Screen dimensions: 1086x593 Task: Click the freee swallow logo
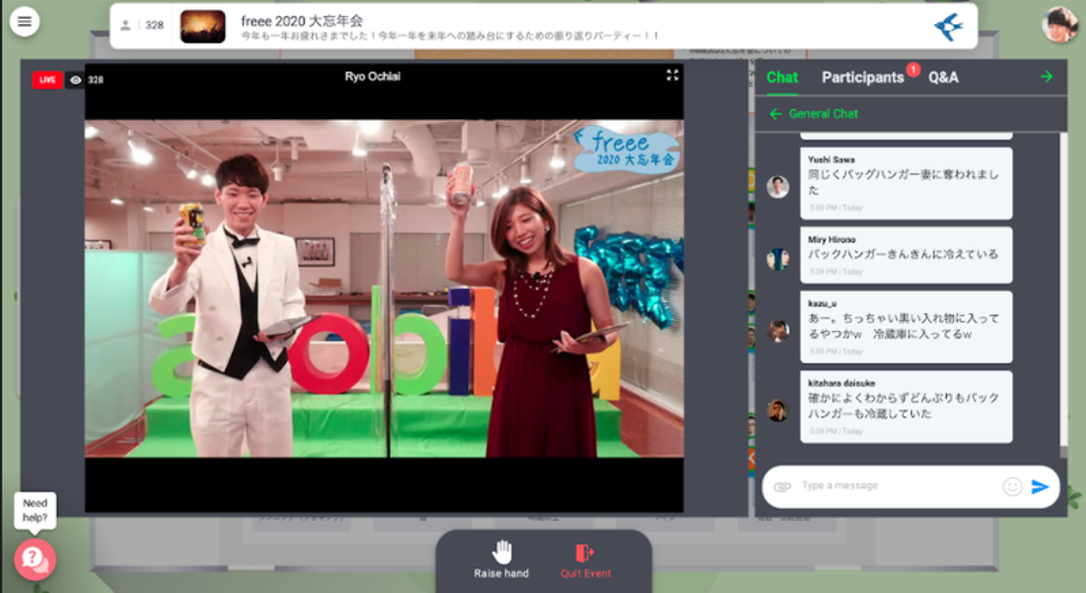[x=948, y=27]
